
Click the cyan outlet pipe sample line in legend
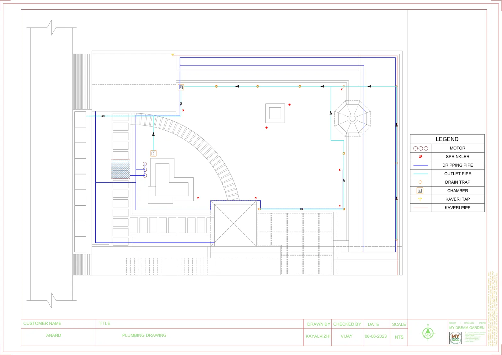(x=420, y=174)
